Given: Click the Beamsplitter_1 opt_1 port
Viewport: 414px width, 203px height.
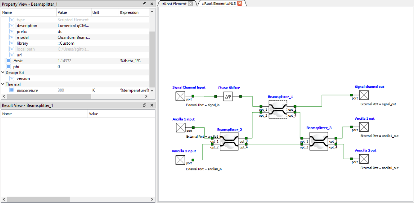Looking at the screenshot, I should click(x=261, y=106).
